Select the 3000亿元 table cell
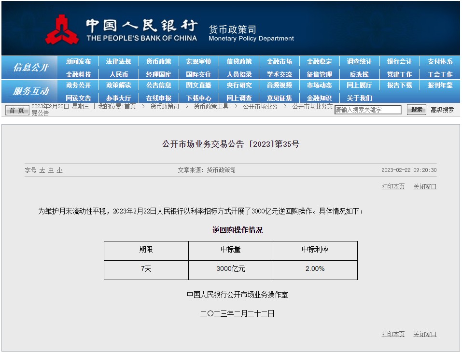This screenshot has height=353, width=462. [x=231, y=270]
